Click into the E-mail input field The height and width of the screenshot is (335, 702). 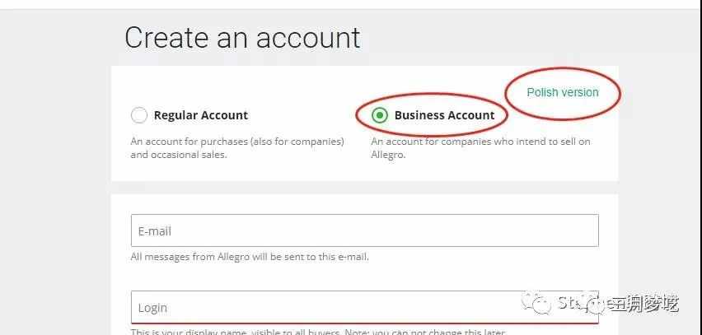[364, 230]
